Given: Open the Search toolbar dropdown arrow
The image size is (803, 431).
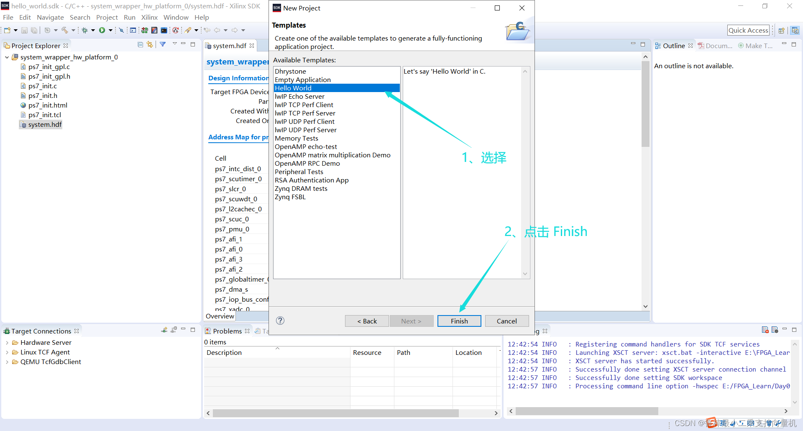Looking at the screenshot, I should pyautogui.click(x=196, y=30).
